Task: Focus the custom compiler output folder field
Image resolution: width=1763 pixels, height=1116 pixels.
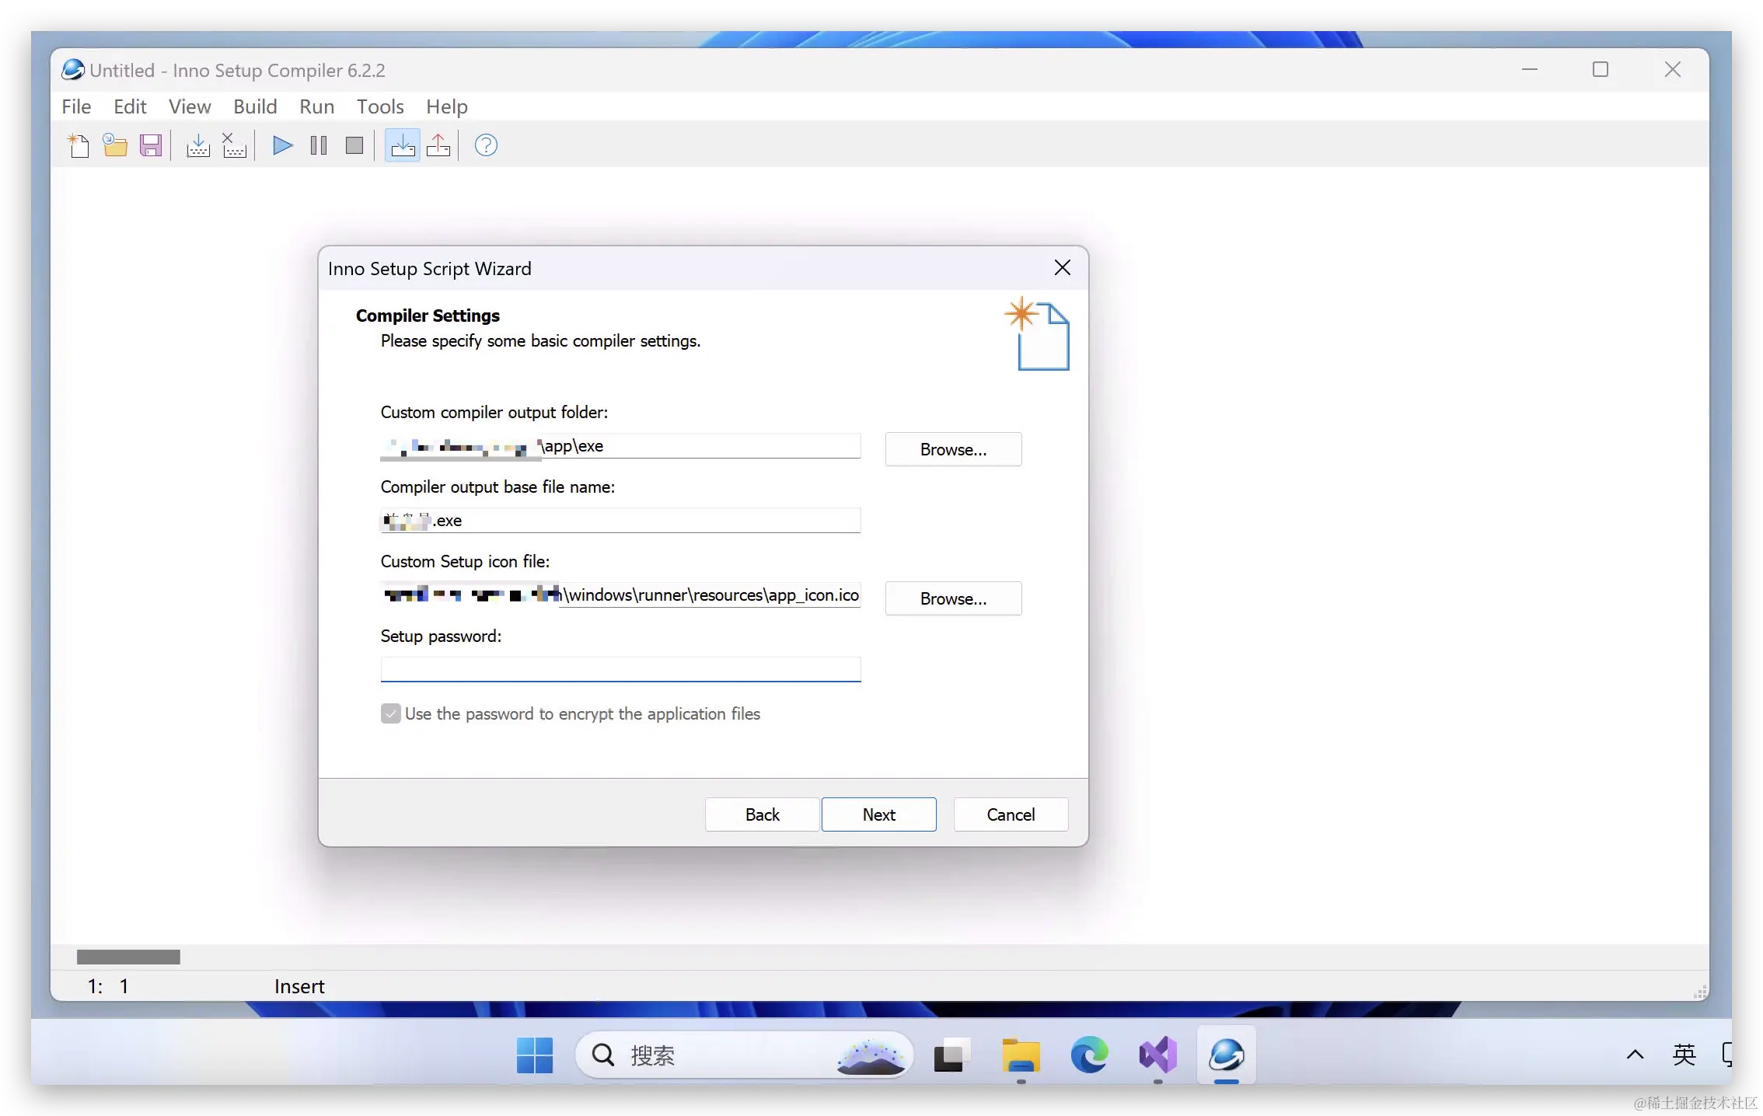Action: 620,446
